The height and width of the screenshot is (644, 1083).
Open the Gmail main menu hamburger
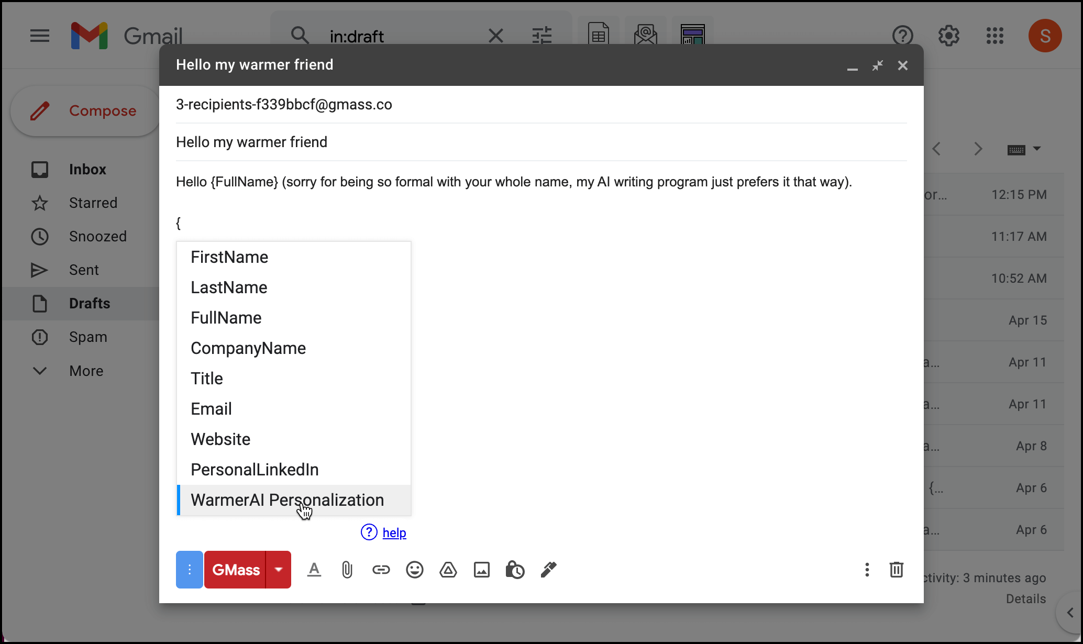pyautogui.click(x=40, y=36)
